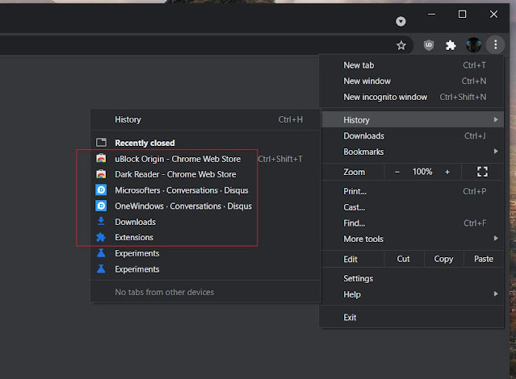Open the Extensions puzzle-piece toolbar icon
Screen dimensions: 516x379
pos(451,45)
